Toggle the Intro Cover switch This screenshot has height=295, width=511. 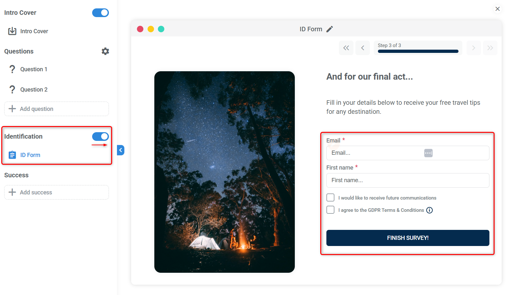(101, 13)
